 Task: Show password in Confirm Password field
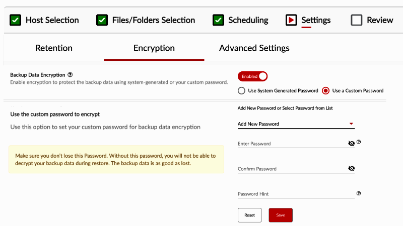tap(351, 168)
